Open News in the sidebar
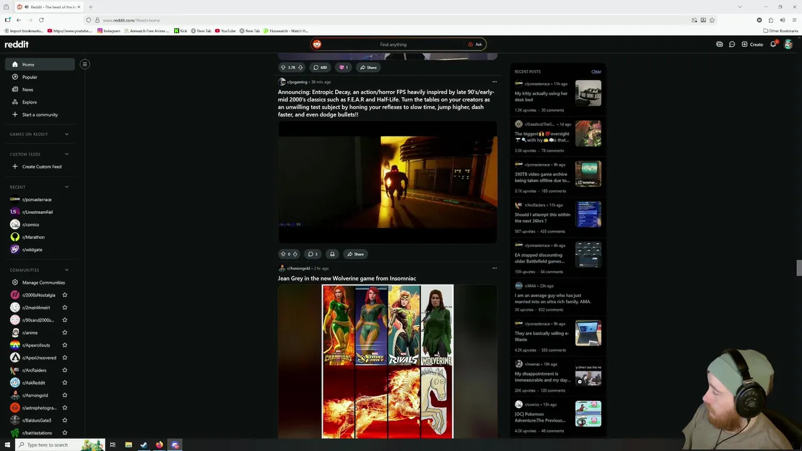802x451 pixels. (40, 90)
